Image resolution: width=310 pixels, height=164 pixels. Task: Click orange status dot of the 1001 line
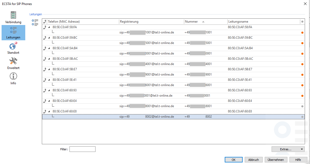(302, 33)
